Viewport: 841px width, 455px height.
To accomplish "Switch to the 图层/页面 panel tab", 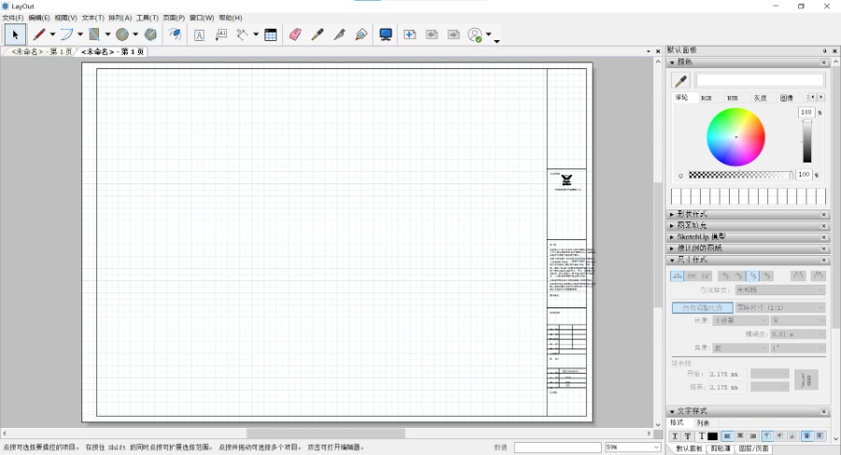I will (x=755, y=448).
